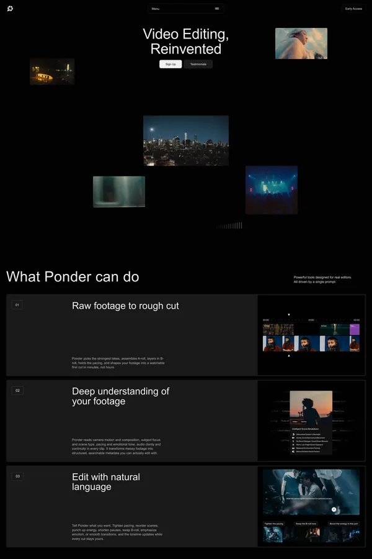Click the bottom playhead marker on timeline
Image resolution: width=372 pixels, height=559 pixels.
click(x=289, y=355)
